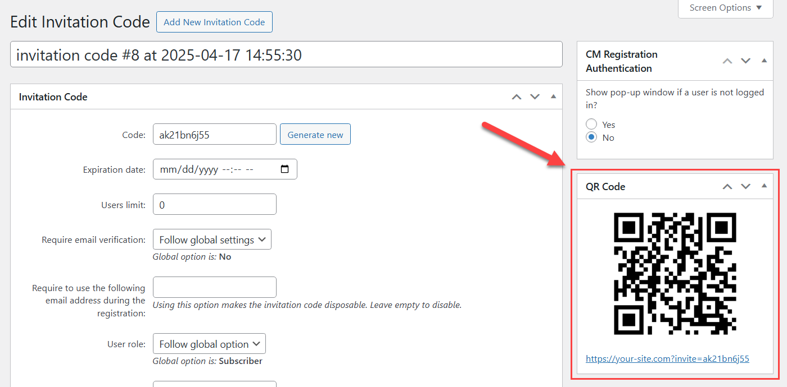Click Add New Invitation Code button
This screenshot has height=387, width=787.
(x=214, y=22)
